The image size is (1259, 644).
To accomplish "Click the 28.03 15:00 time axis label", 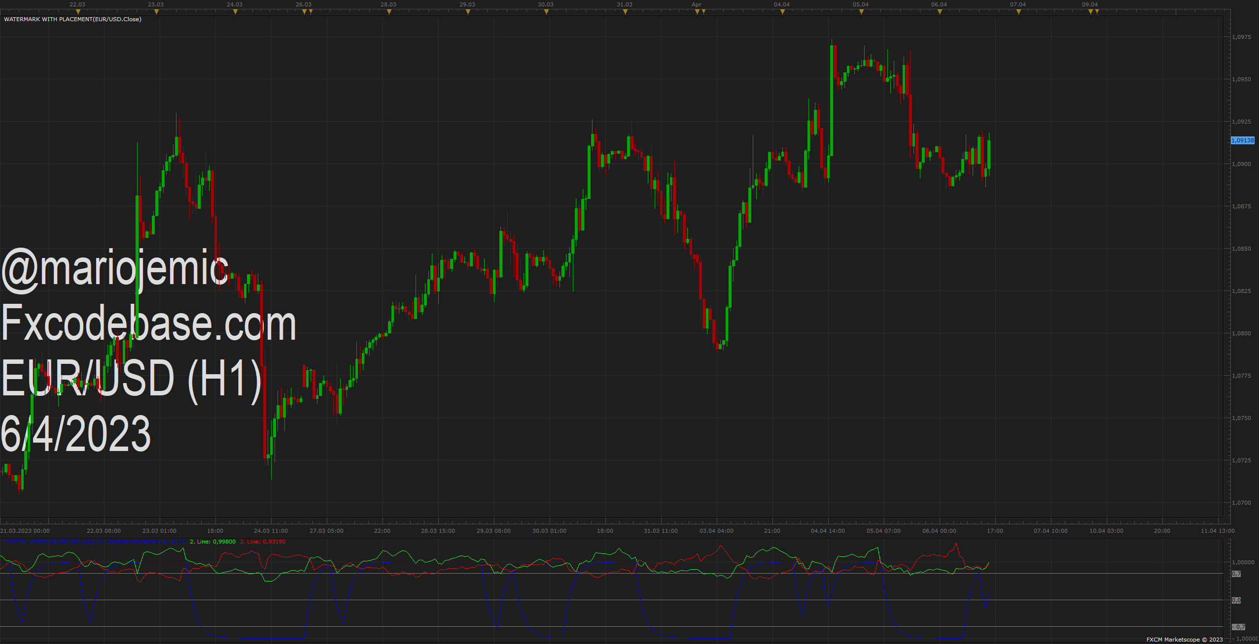I will 438,531.
